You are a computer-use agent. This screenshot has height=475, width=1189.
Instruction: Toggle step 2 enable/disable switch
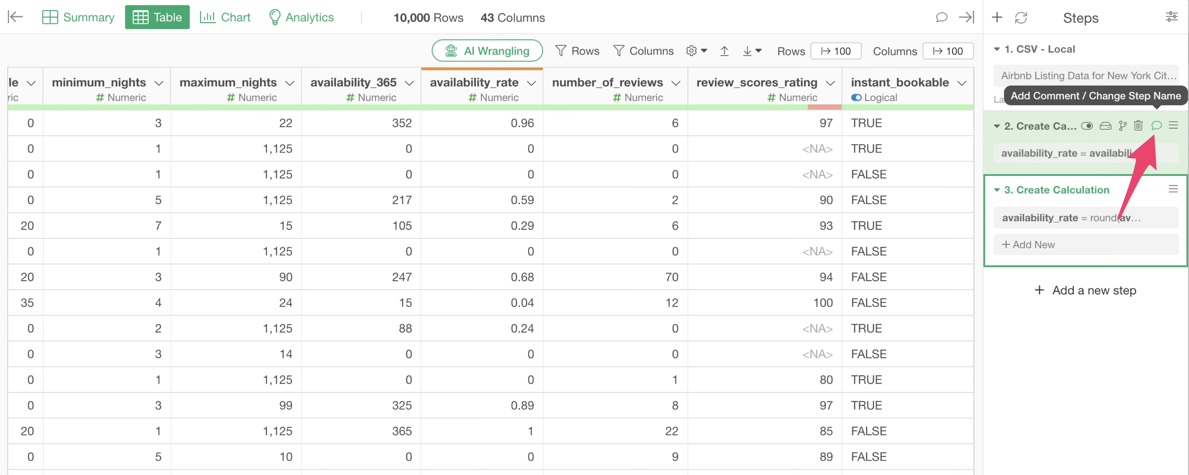(x=1087, y=125)
